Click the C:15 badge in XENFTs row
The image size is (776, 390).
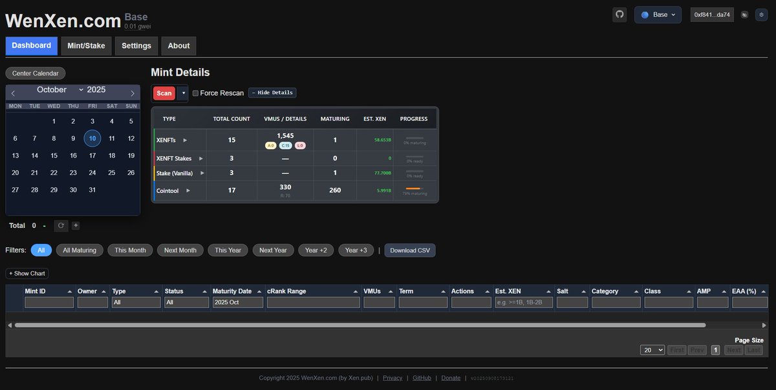click(x=285, y=145)
